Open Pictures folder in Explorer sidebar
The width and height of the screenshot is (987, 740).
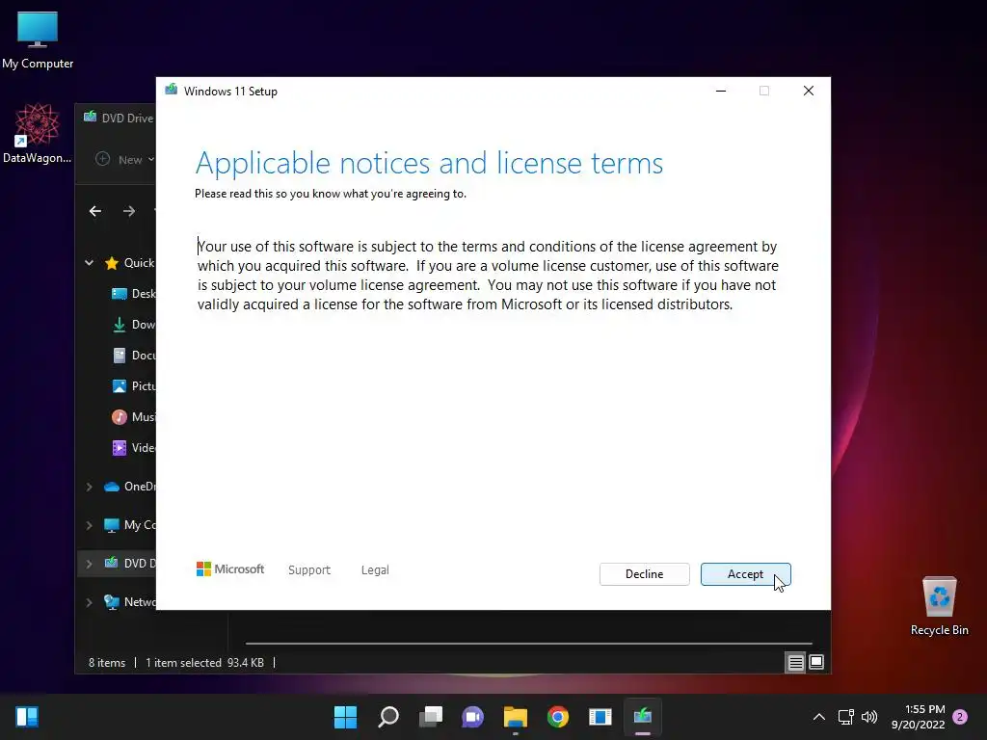click(133, 386)
